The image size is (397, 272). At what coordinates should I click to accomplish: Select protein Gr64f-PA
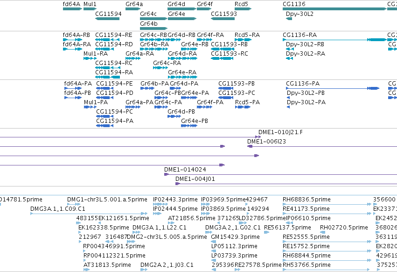pos(205,107)
